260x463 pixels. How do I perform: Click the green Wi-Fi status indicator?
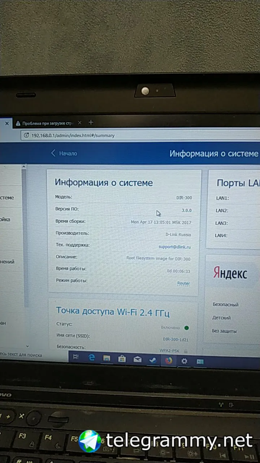coord(186,328)
